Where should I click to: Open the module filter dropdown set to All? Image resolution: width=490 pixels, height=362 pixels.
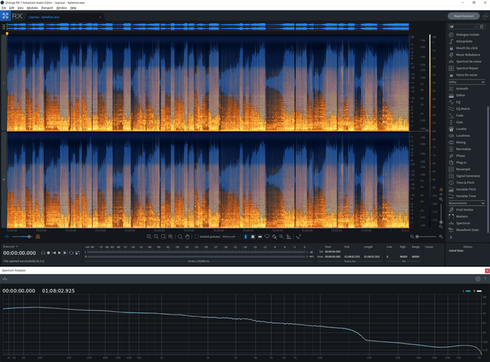[463, 27]
